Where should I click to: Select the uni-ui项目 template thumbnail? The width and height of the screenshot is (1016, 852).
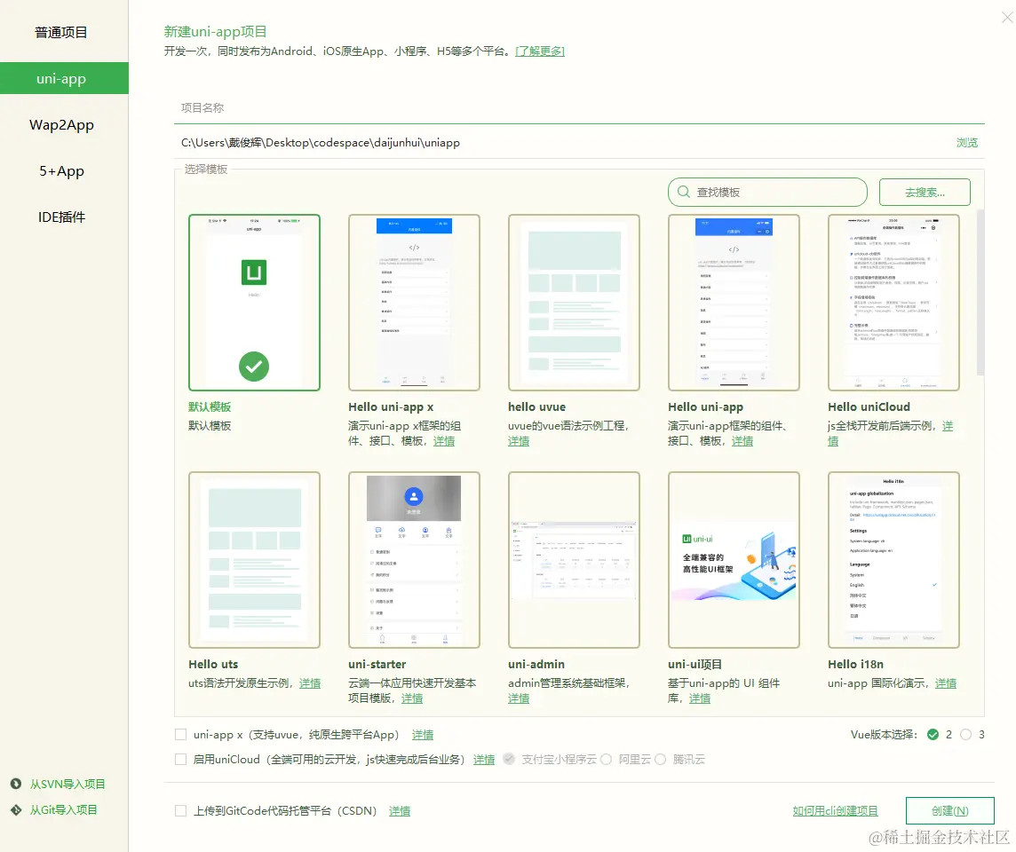[x=734, y=560]
